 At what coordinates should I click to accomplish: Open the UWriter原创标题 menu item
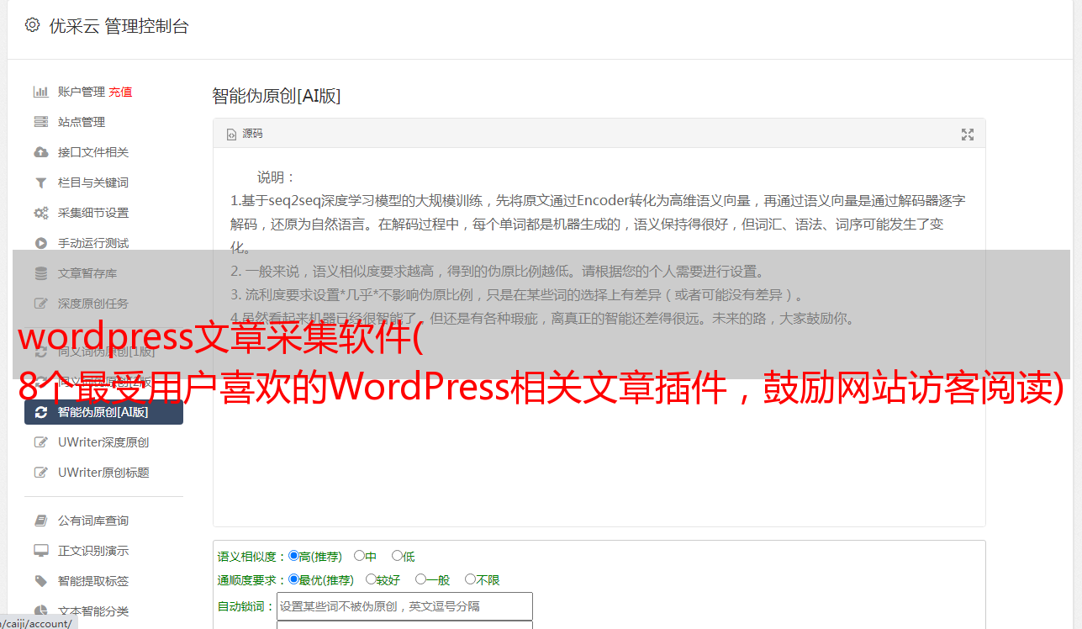103,473
